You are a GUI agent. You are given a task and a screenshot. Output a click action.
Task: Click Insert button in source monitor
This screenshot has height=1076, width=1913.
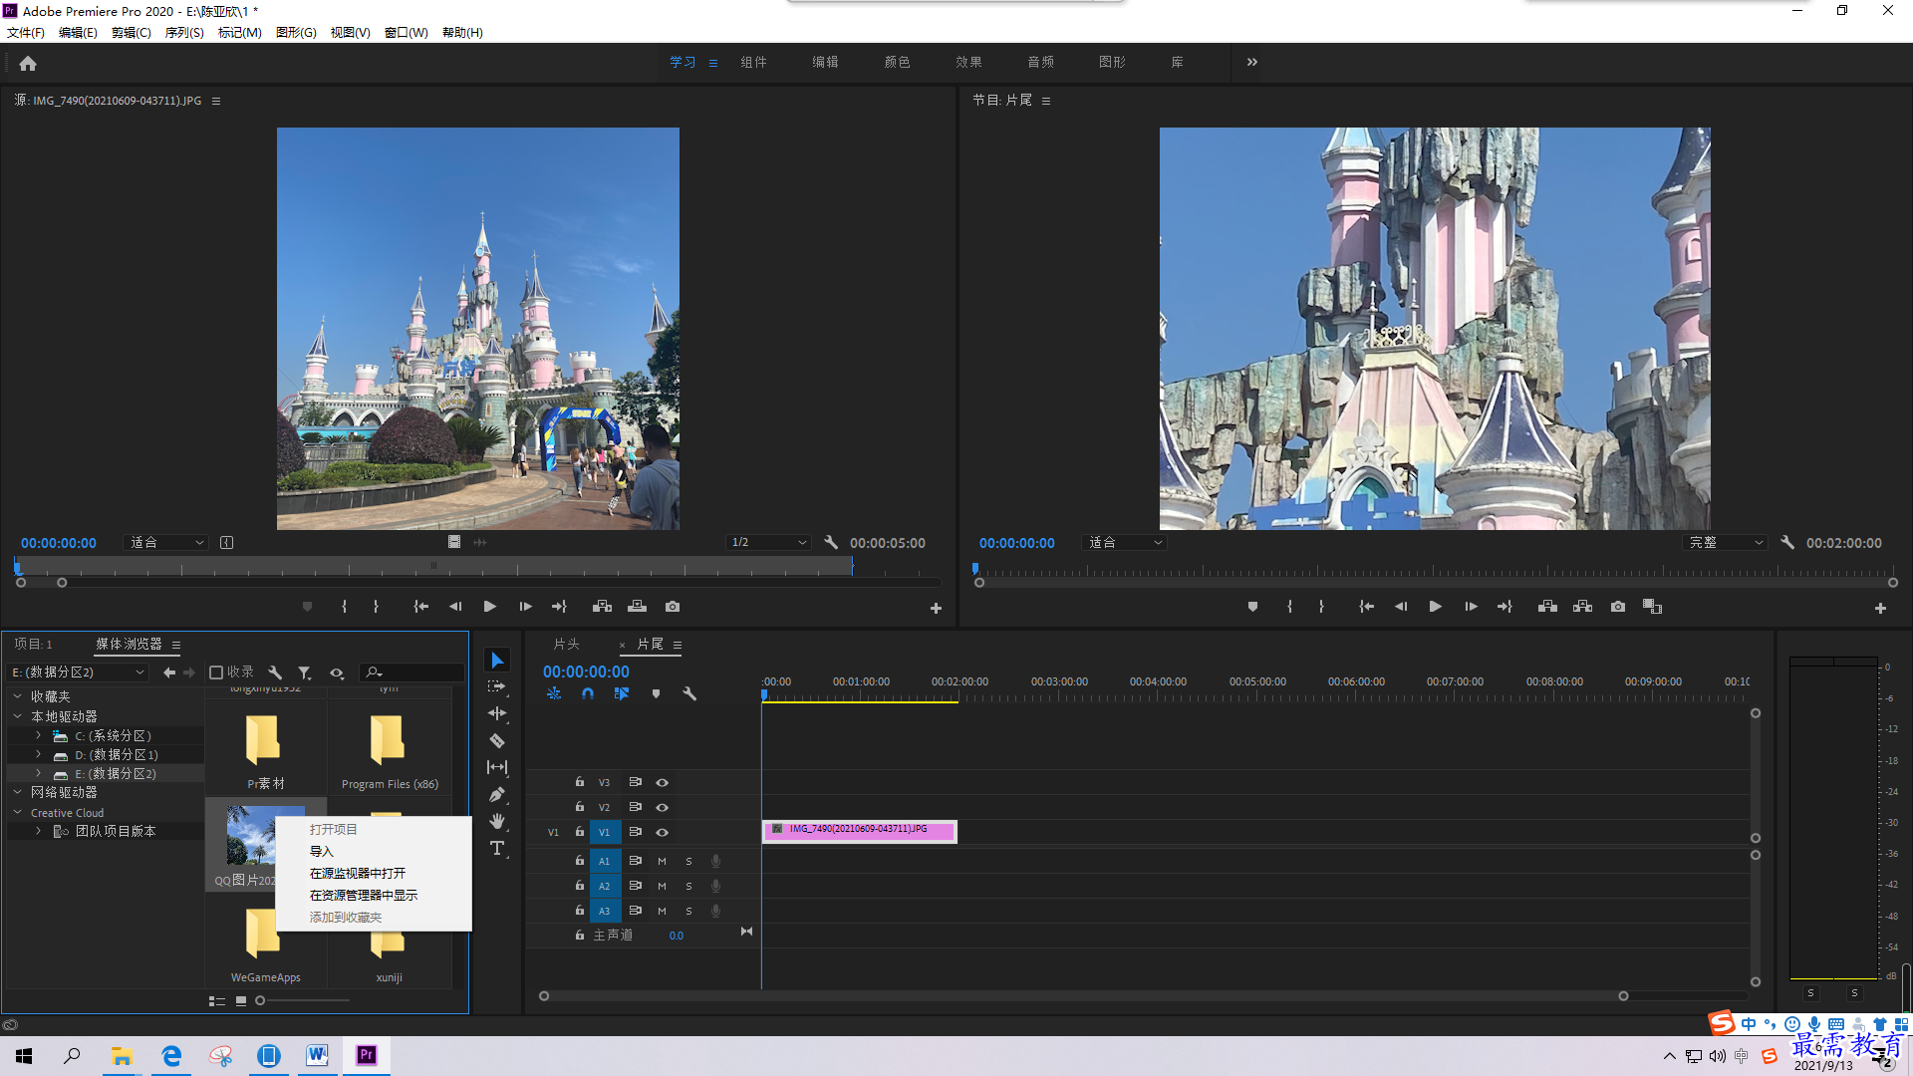pos(602,607)
